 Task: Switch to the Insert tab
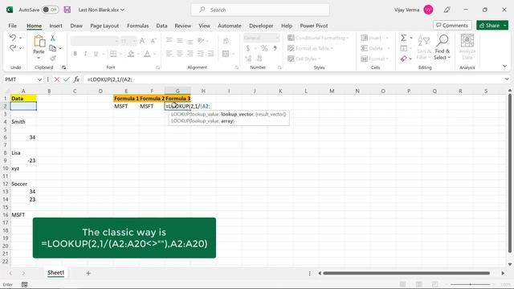tap(55, 26)
